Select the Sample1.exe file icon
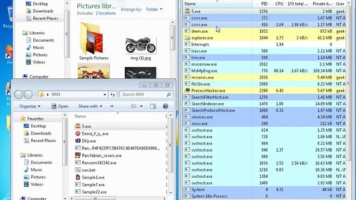 tap(78, 177)
